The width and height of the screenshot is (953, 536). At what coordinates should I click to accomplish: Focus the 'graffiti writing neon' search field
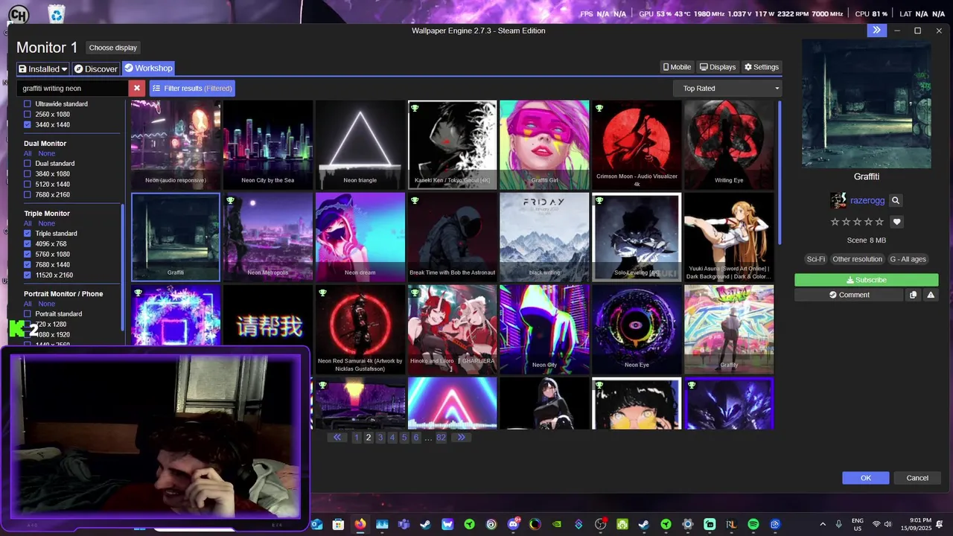(x=72, y=88)
